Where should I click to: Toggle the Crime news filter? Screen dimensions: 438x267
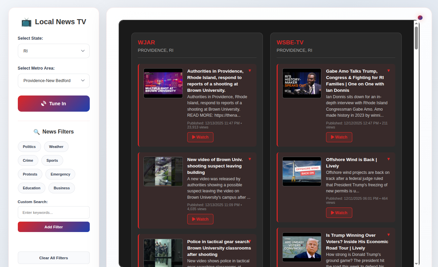pyautogui.click(x=28, y=160)
